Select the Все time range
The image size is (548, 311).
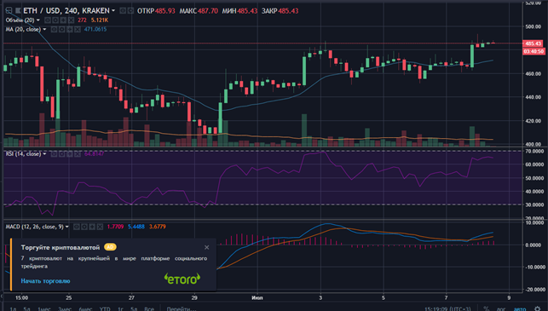(149, 309)
